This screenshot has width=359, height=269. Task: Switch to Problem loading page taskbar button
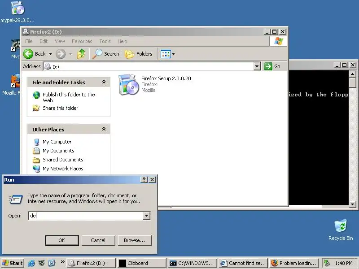pos(293,263)
